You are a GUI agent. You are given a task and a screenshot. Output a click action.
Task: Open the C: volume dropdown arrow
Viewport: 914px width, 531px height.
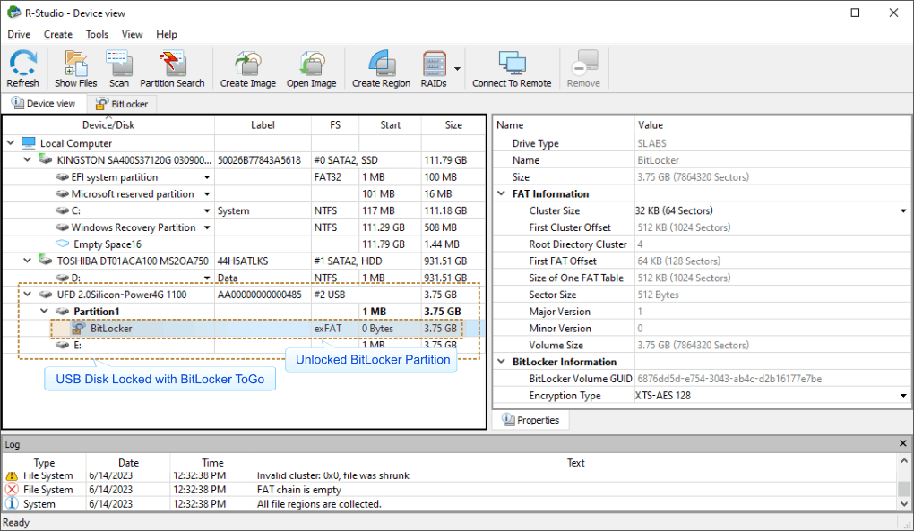click(207, 210)
